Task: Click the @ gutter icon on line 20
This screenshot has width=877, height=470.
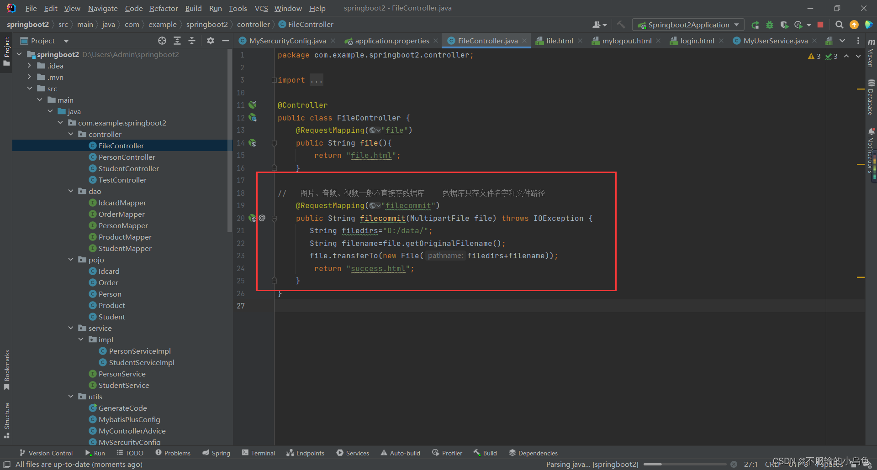Action: [262, 218]
